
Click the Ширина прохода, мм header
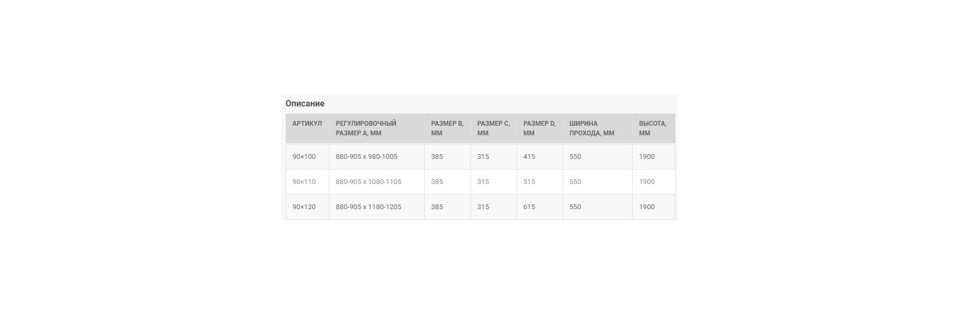click(597, 128)
